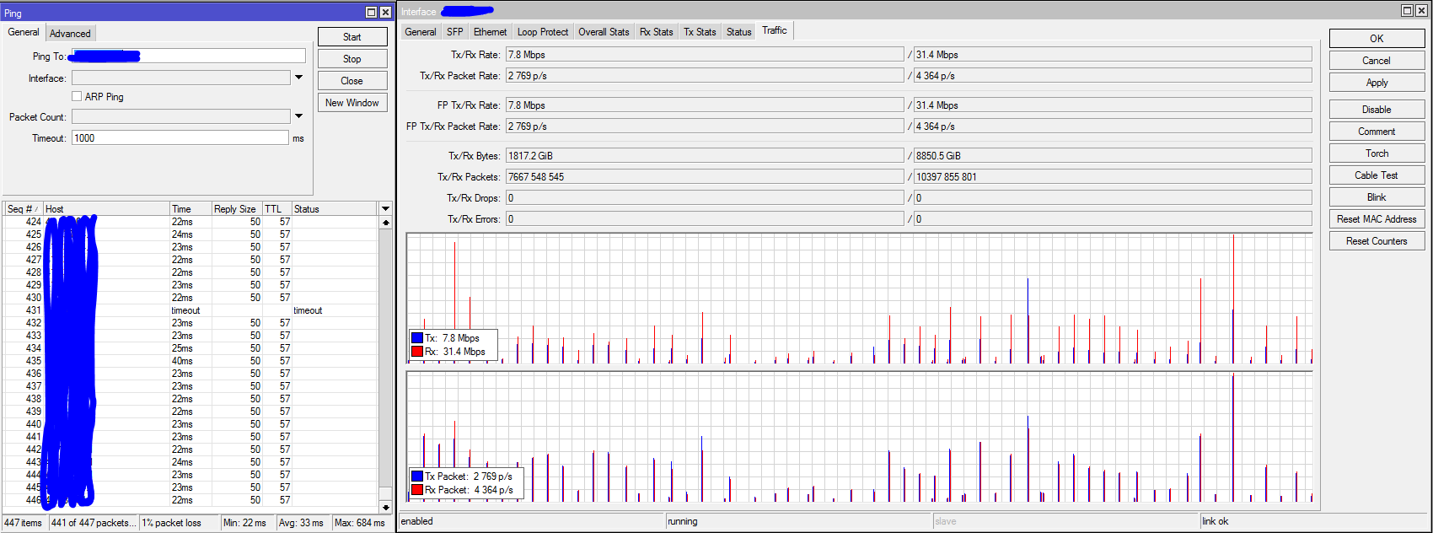Expand the Packet Count dropdown arrow
This screenshot has height=533, width=1433.
[298, 116]
